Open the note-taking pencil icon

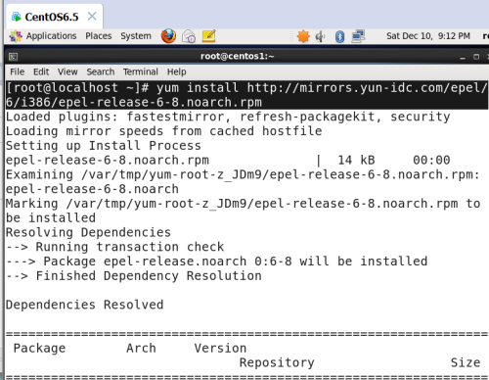[x=208, y=36]
